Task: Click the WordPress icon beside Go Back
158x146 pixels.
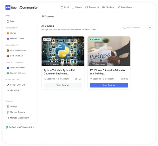Action: 7,127
